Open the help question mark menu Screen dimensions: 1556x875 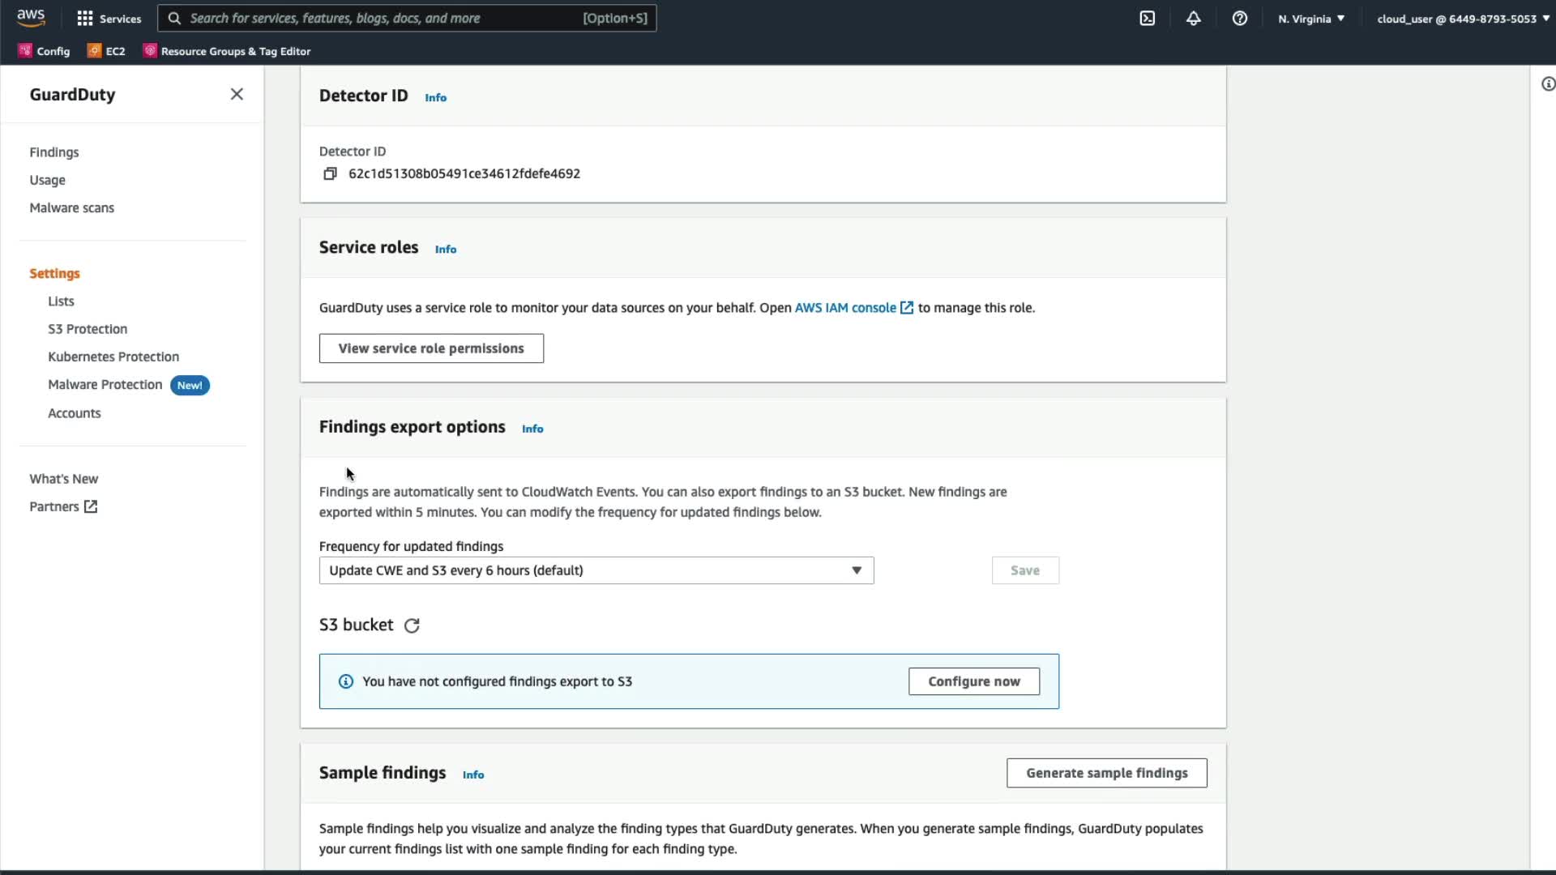tap(1239, 18)
